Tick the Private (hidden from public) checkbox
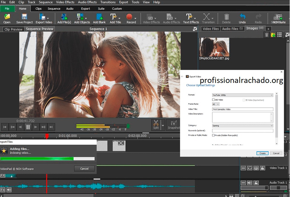 pyautogui.click(x=213, y=135)
